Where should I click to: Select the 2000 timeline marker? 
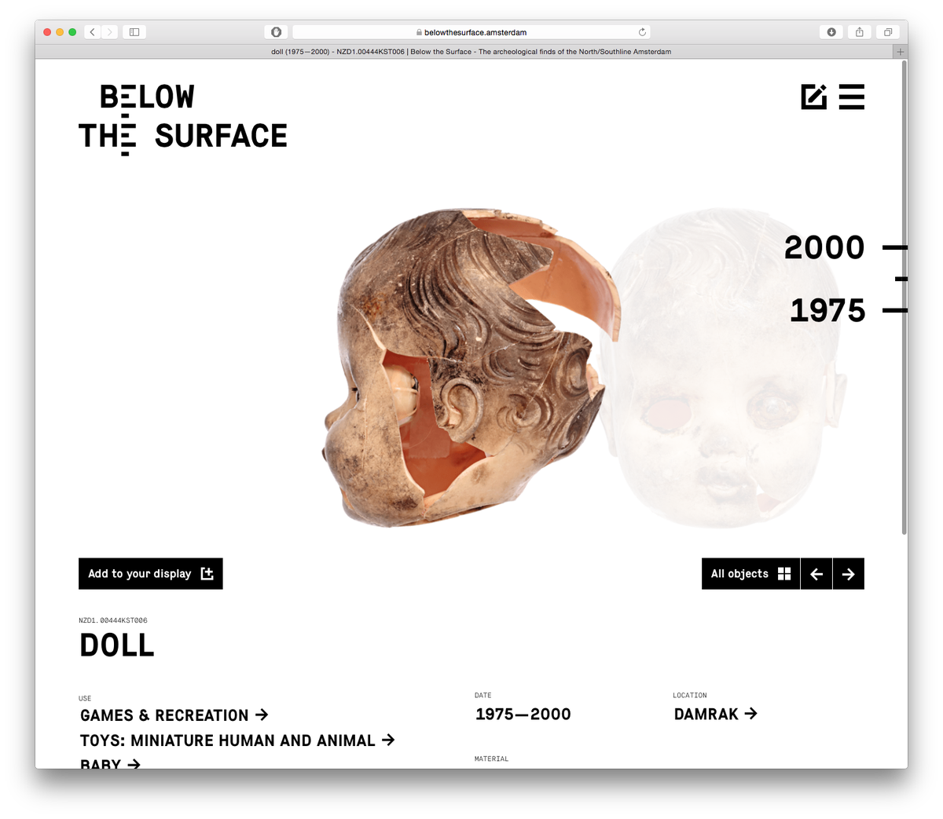[824, 247]
